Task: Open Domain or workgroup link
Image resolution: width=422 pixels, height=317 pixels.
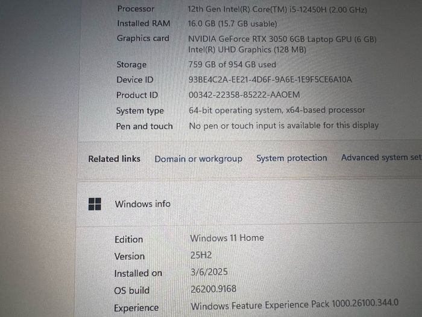Action: (x=198, y=159)
